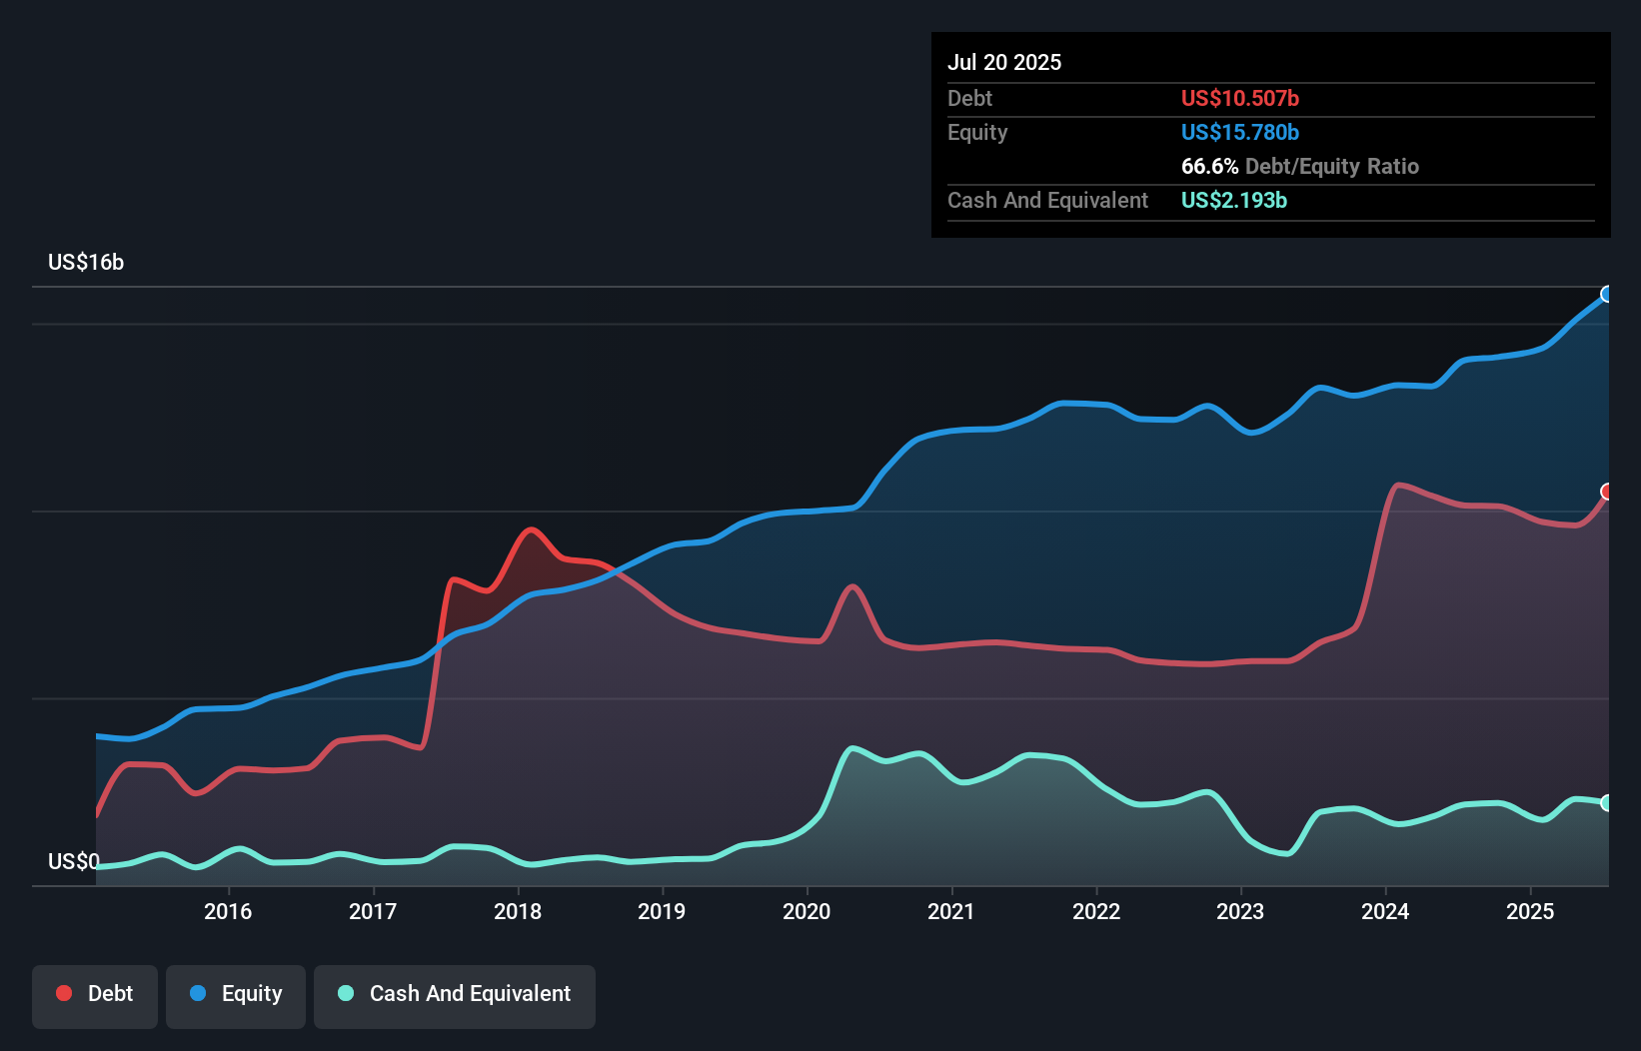Expand the Debt row in the tooltip panel
The image size is (1641, 1051).
pyautogui.click(x=969, y=98)
